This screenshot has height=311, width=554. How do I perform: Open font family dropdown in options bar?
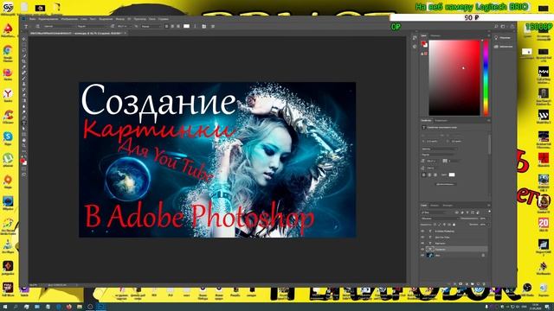[x=60, y=26]
